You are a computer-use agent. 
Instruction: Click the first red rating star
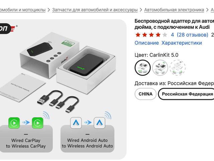(138, 35)
